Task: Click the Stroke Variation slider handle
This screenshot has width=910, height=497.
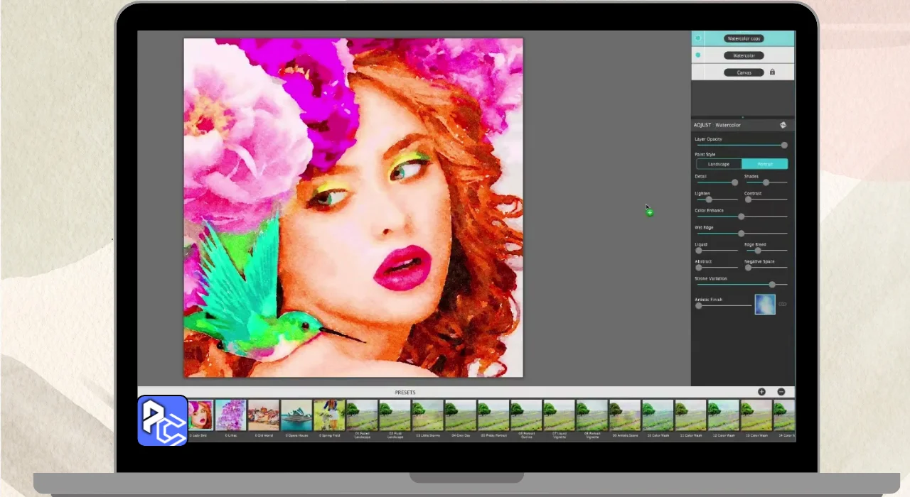Action: (x=772, y=285)
